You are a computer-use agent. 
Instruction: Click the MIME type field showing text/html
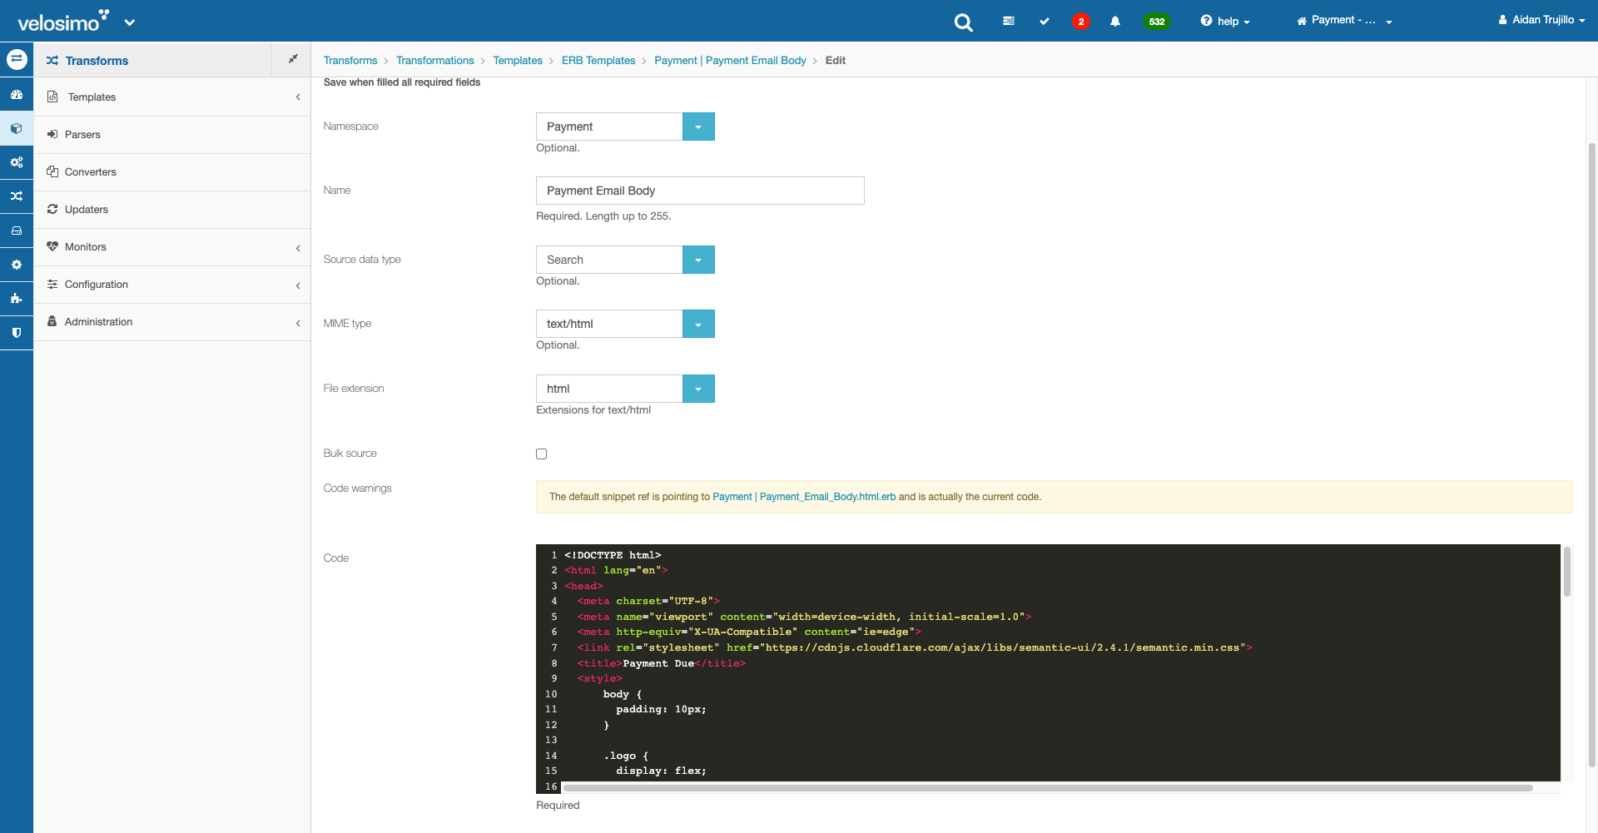609,324
